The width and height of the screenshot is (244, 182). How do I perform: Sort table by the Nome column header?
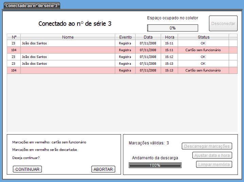tap(68, 37)
